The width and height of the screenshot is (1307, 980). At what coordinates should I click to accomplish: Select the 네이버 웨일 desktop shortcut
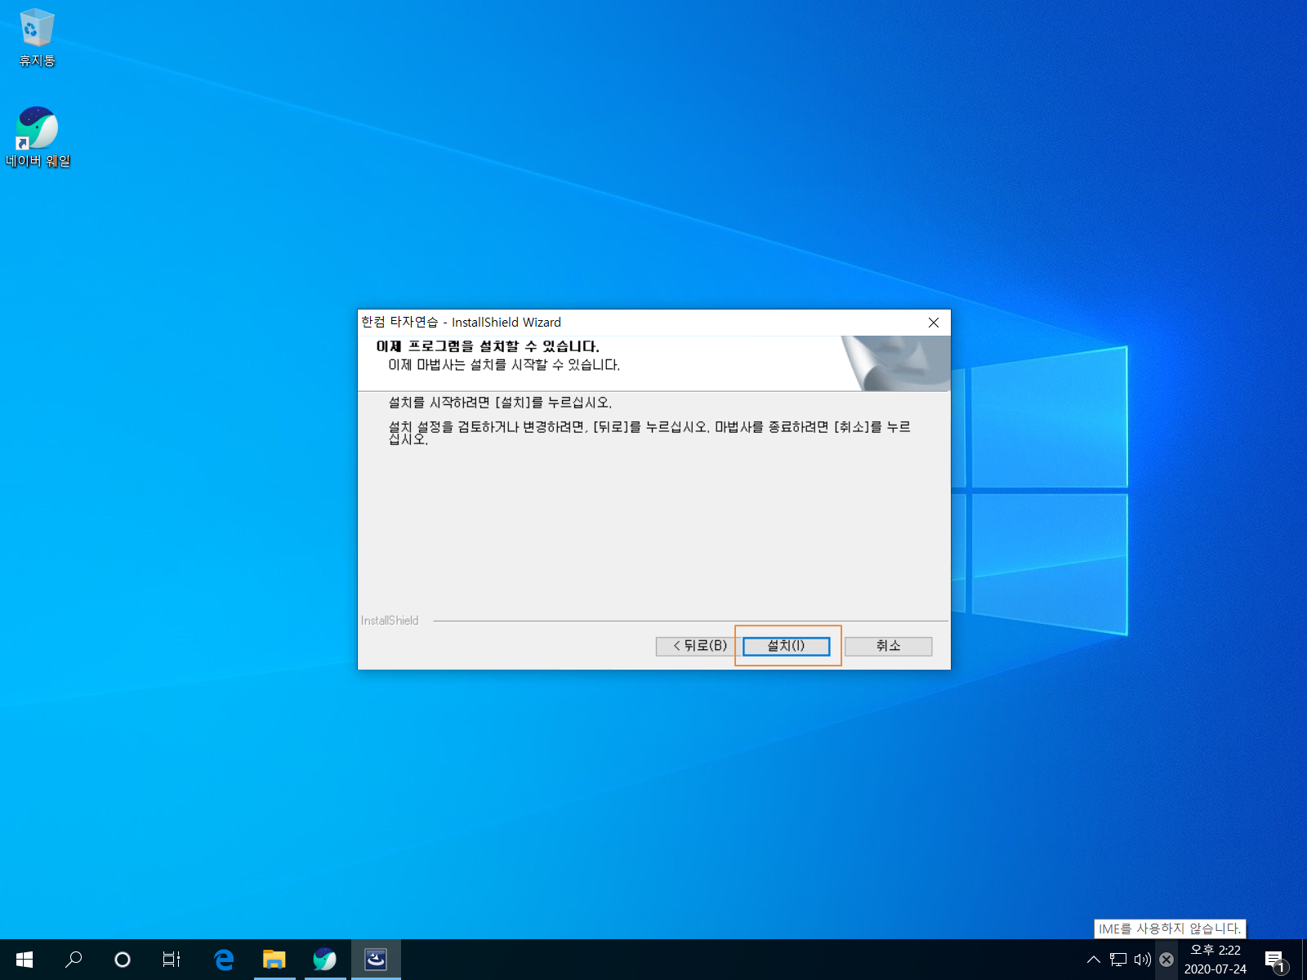[38, 137]
